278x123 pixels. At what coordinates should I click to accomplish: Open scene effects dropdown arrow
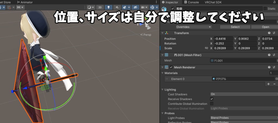(129, 7)
